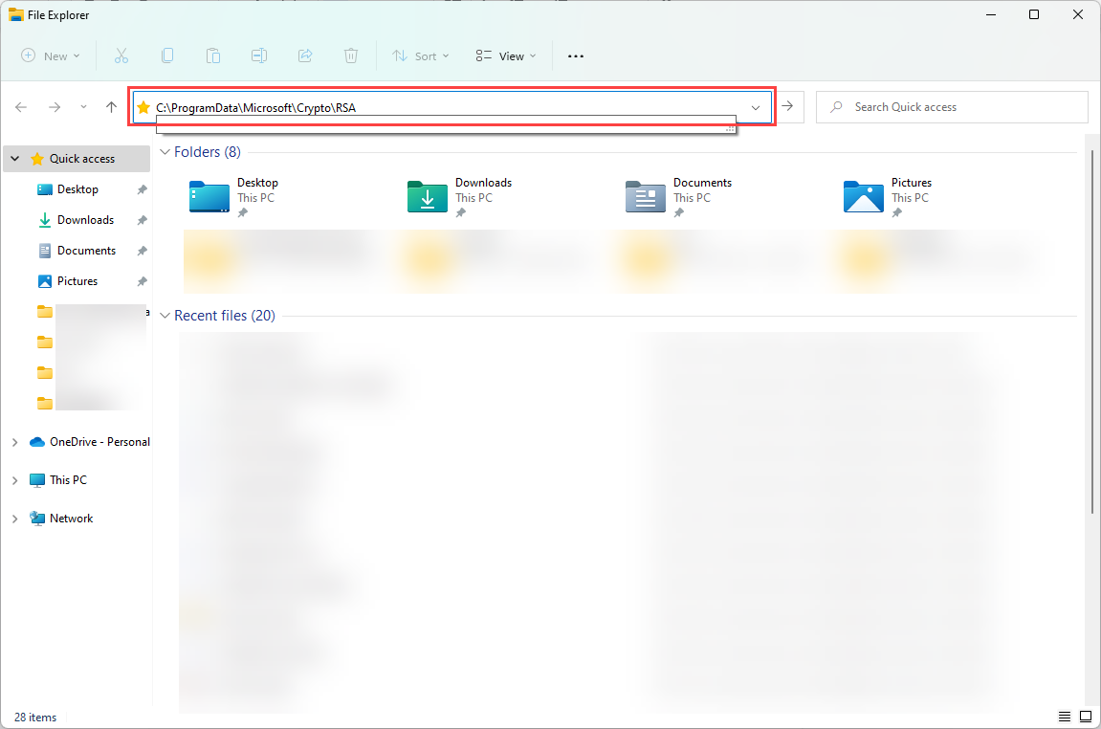Navigate up to the parent folder
The image size is (1101, 729).
[111, 107]
